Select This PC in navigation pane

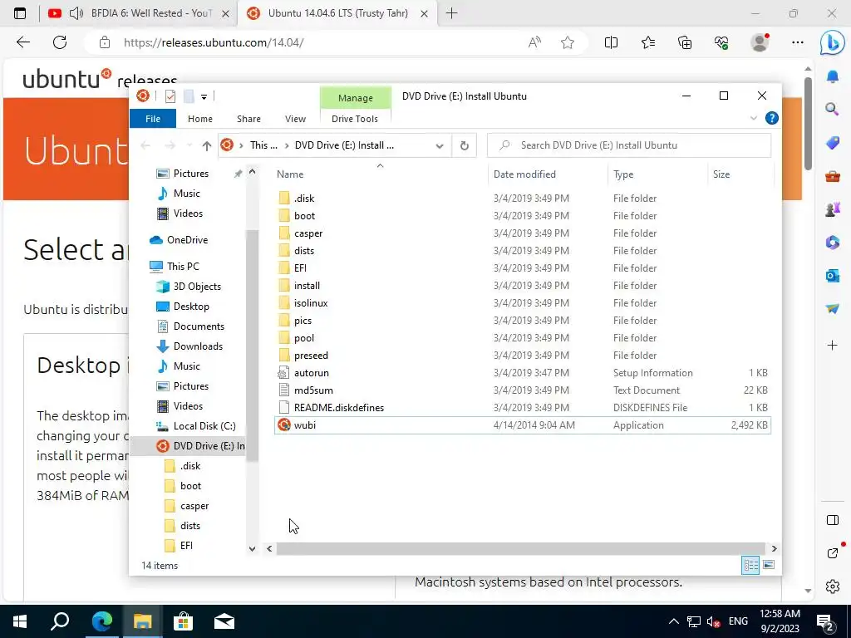pos(183,267)
